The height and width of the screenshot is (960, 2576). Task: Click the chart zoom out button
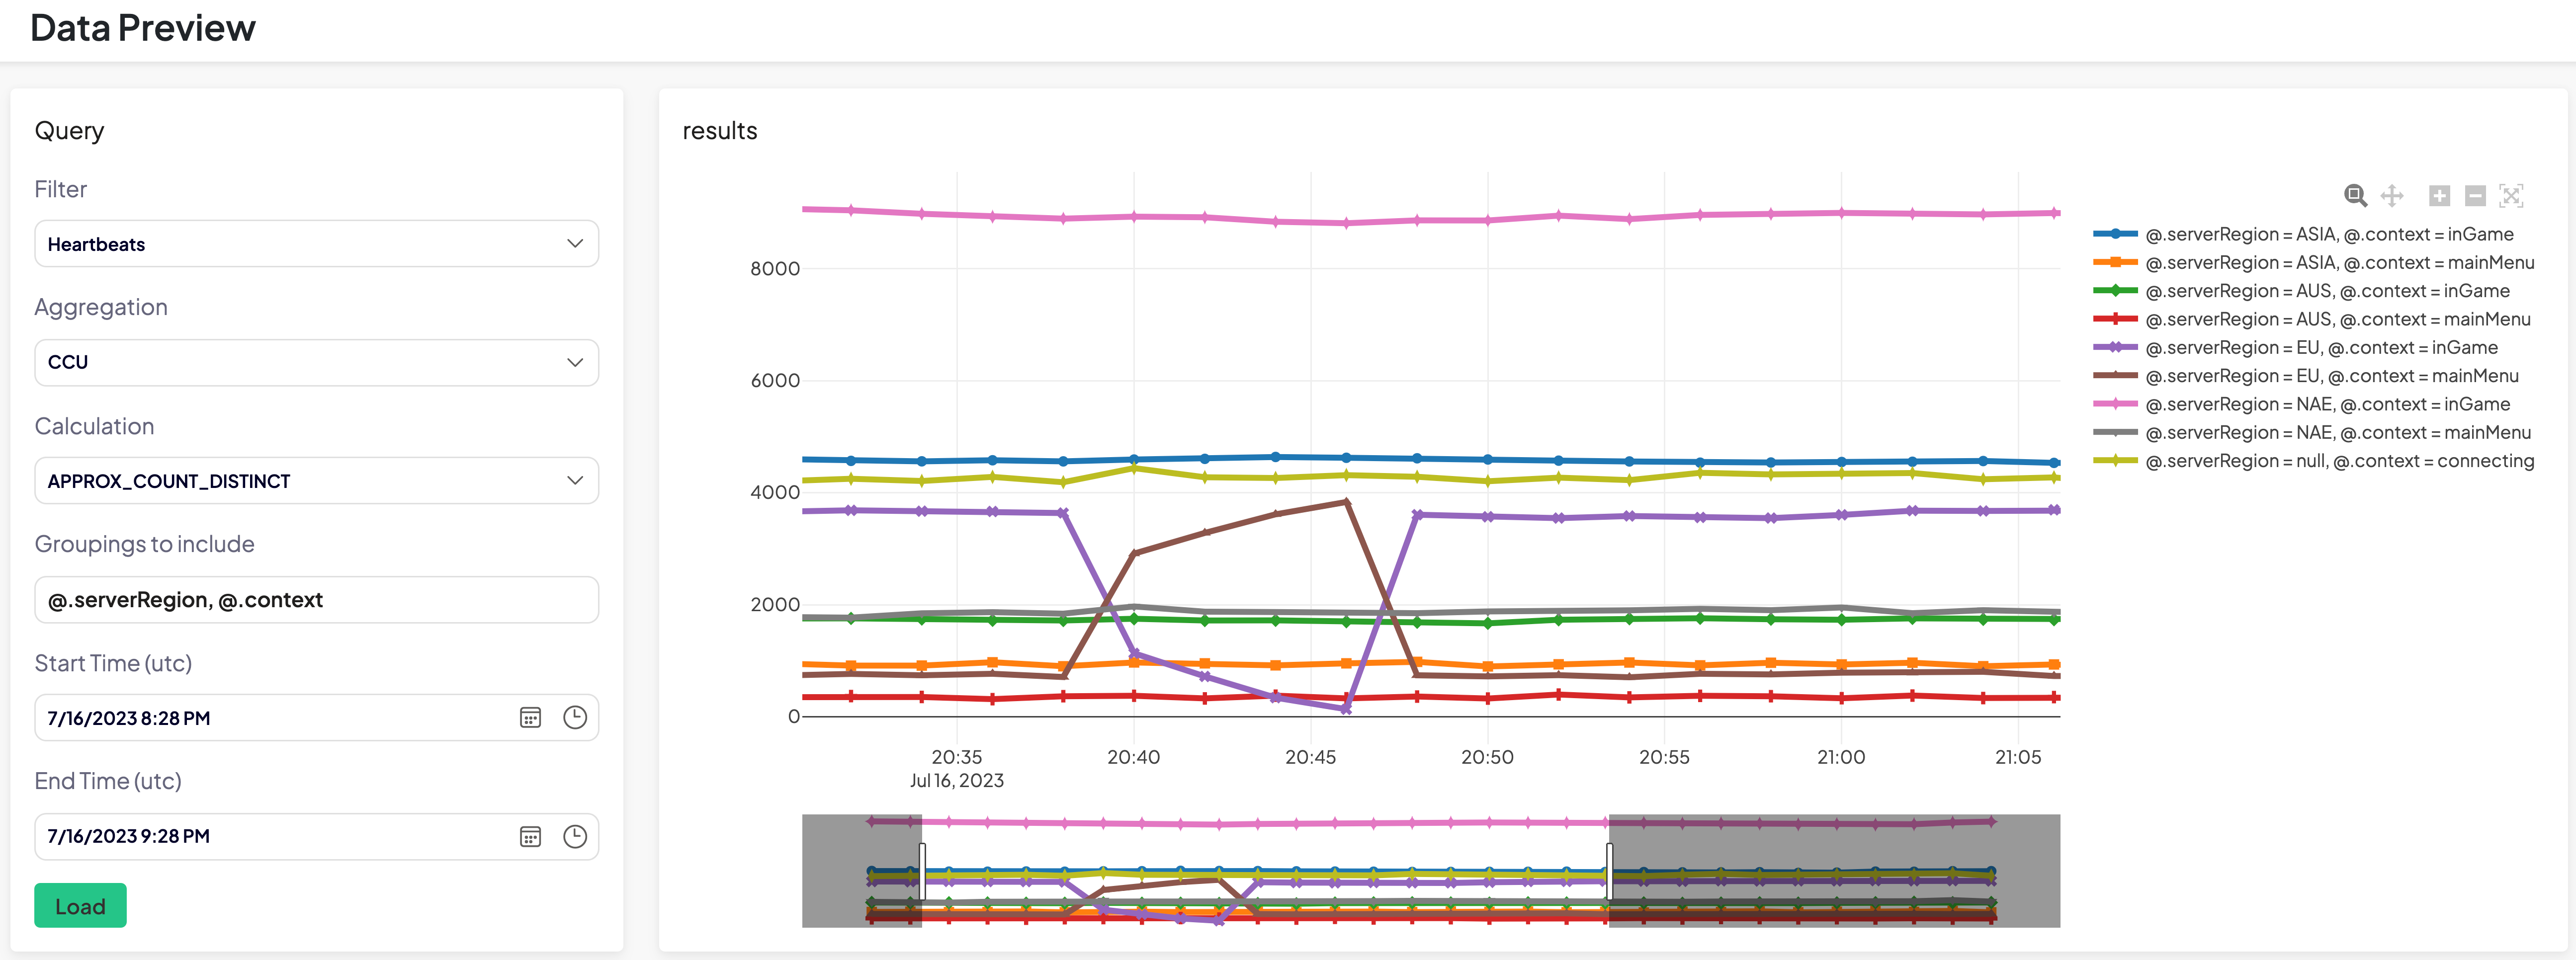tap(2475, 195)
